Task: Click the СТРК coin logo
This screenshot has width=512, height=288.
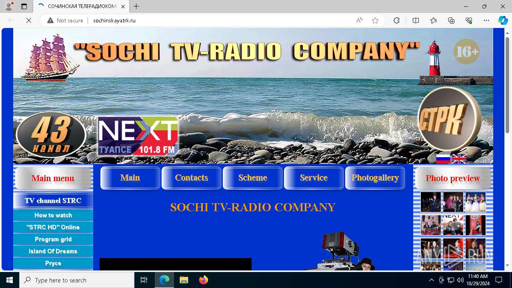Action: click(449, 119)
